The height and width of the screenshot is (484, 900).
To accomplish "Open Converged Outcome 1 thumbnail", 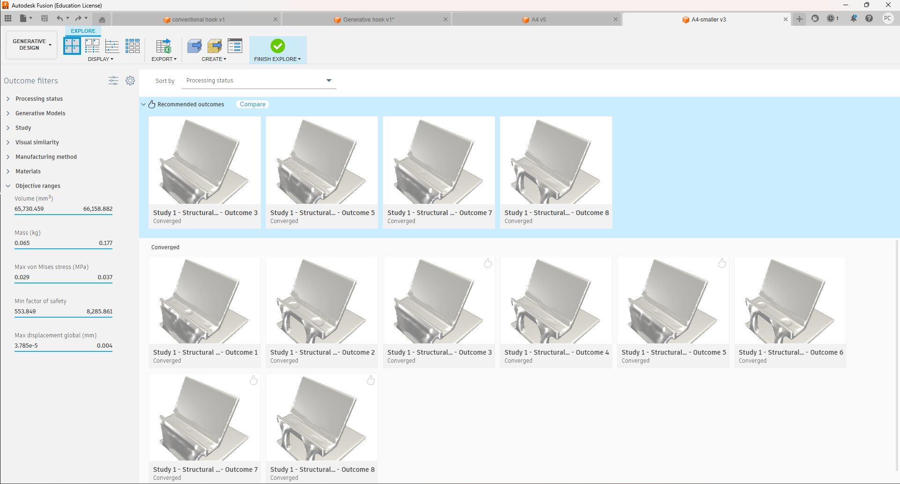I will [x=205, y=300].
